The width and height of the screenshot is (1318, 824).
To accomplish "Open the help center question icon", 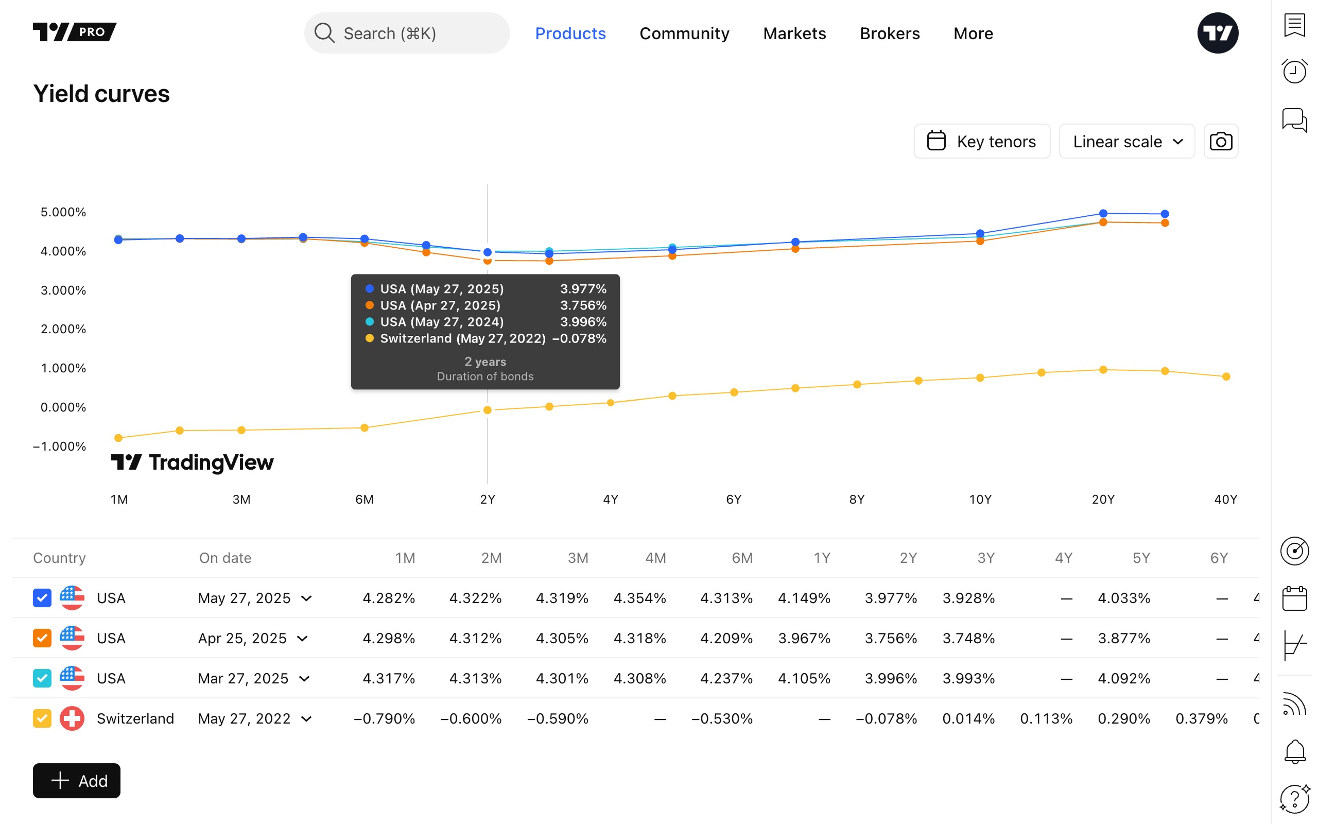I will coord(1294,799).
